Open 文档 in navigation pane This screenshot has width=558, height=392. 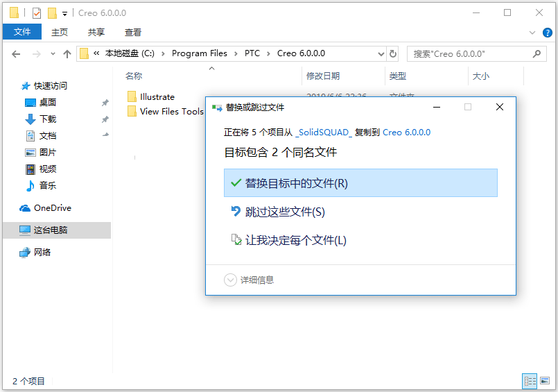[x=41, y=136]
